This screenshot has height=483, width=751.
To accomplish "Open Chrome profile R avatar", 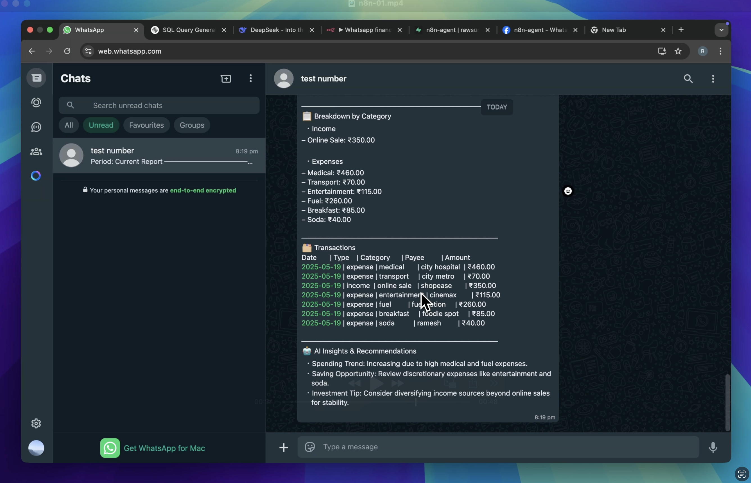I will click(x=703, y=51).
